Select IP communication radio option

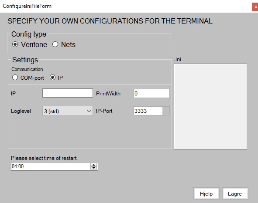click(56, 78)
